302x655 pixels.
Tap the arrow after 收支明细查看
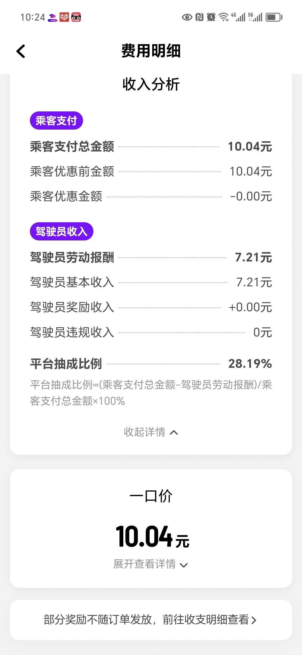click(254, 620)
